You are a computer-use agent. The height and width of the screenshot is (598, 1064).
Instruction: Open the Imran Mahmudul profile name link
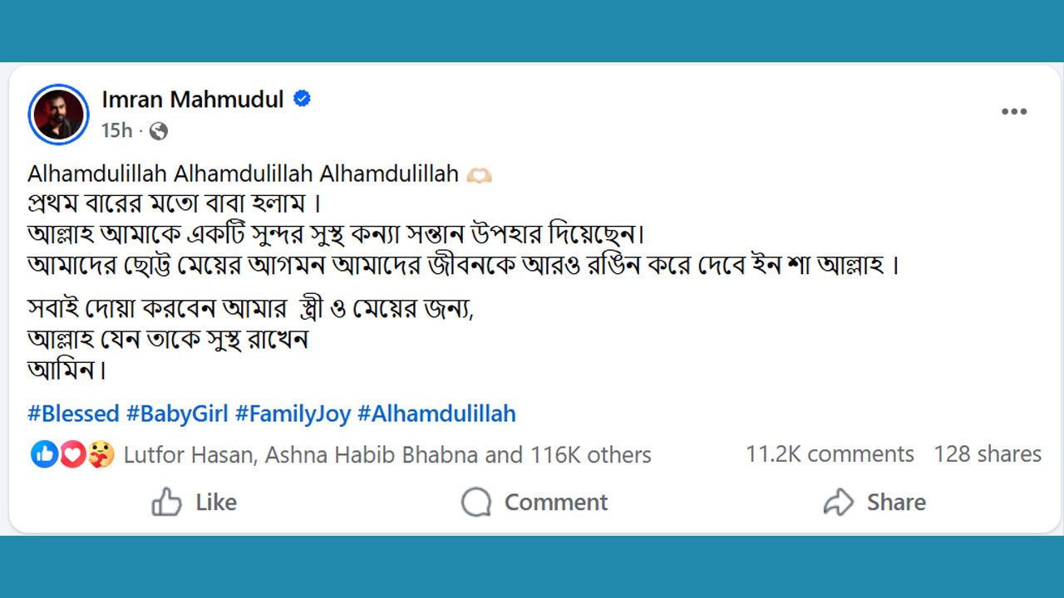193,100
